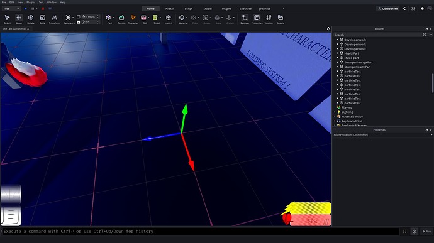Screen dimensions: 434x243
Task: Pause the running test
Action: [33, 9]
